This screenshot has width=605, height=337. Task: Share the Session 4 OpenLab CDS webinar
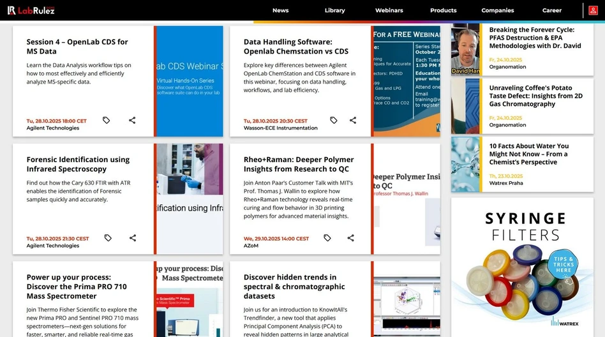pyautogui.click(x=132, y=121)
